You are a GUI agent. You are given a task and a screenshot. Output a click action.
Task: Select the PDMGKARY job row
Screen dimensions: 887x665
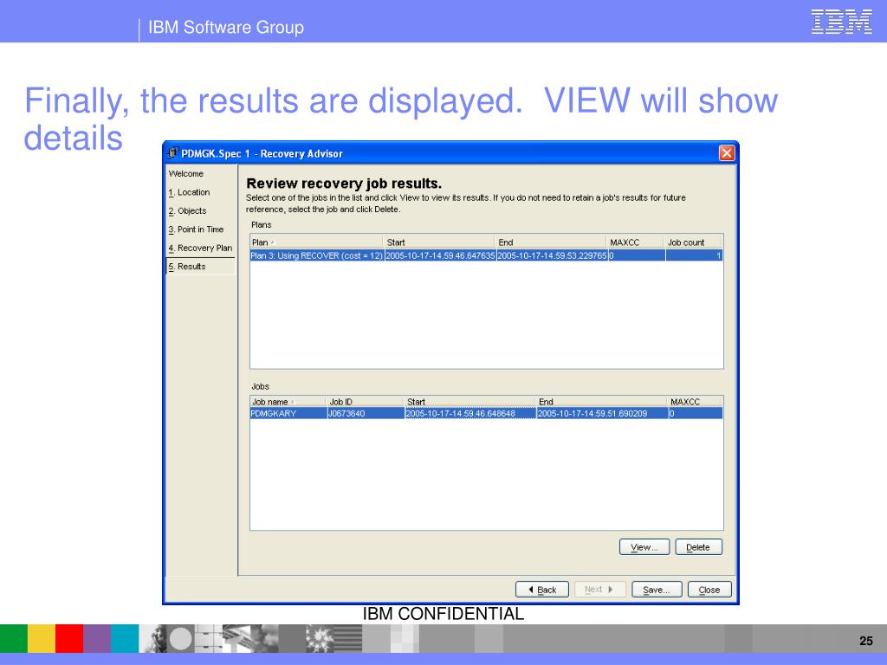pos(486,413)
